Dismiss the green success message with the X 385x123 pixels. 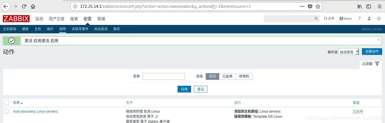379,40
